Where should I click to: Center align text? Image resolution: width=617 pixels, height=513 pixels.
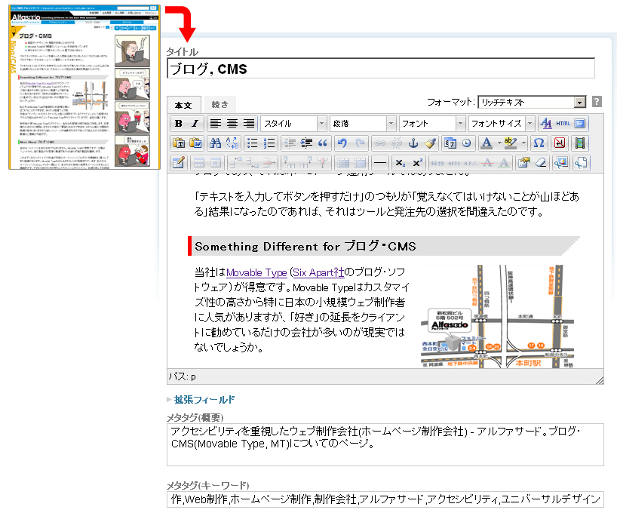(232, 124)
